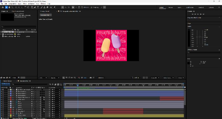This screenshot has width=222, height=119.
Task: Toggle Draft 3D mode
Action: coord(135,78)
